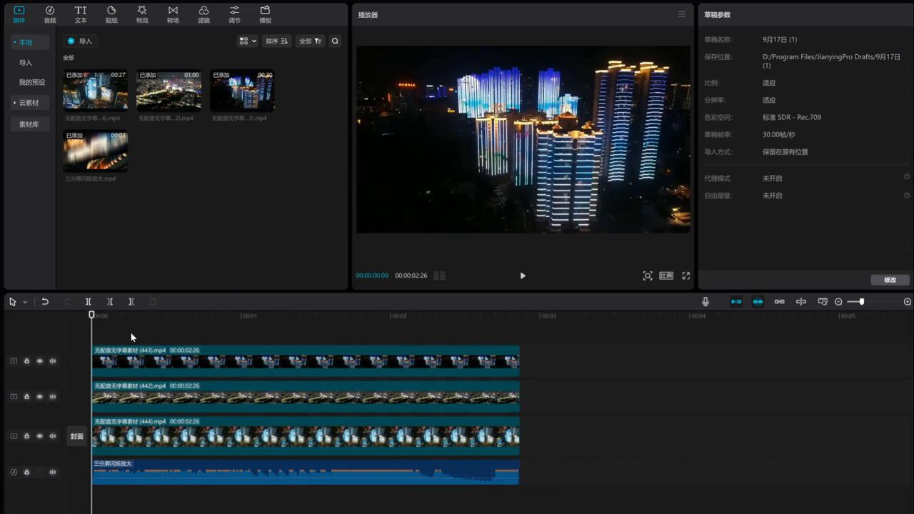
Task: Select the 三分屏闪烁放大 audio clip on timeline
Action: click(x=306, y=472)
